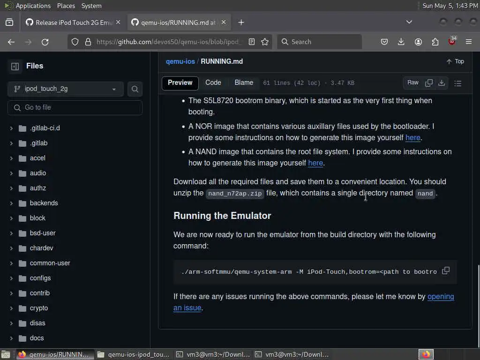Toggle reader view in address bar
This screenshot has width=480, height=360.
pyautogui.click(x=252, y=42)
